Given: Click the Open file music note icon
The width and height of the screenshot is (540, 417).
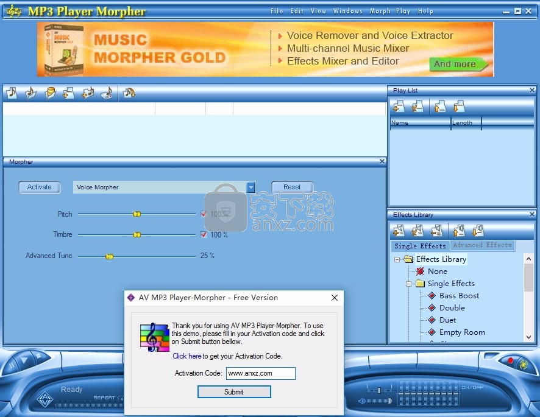Looking at the screenshot, I should pos(12,93).
